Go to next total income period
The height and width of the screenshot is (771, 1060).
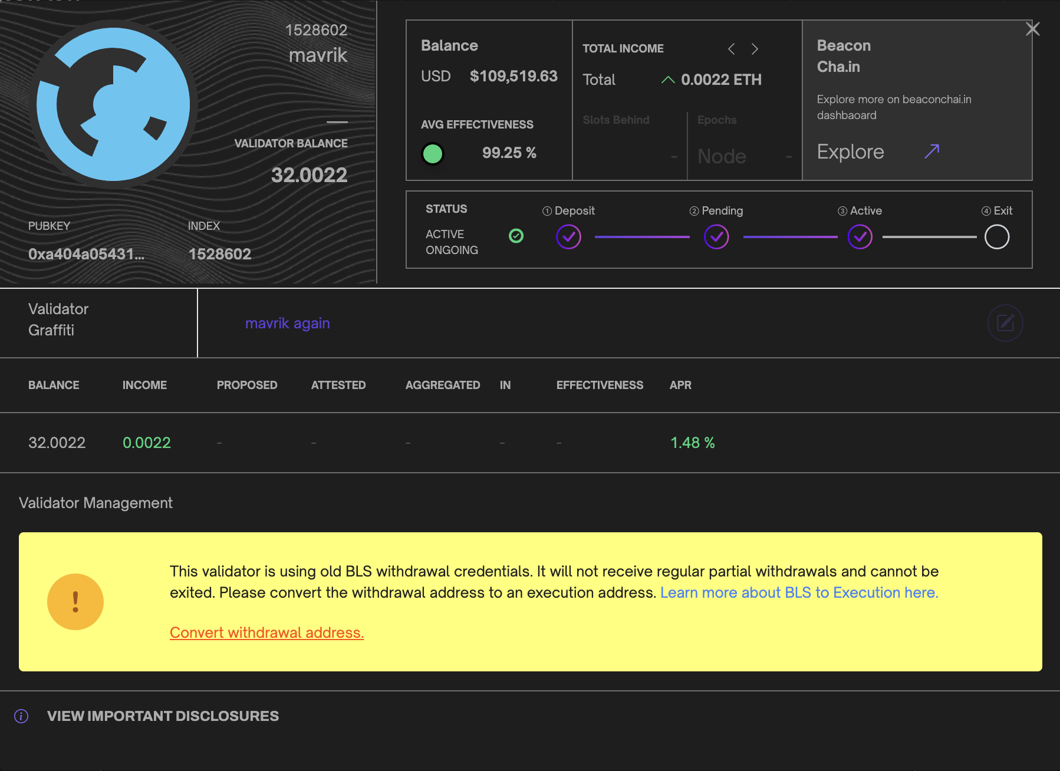coord(755,49)
